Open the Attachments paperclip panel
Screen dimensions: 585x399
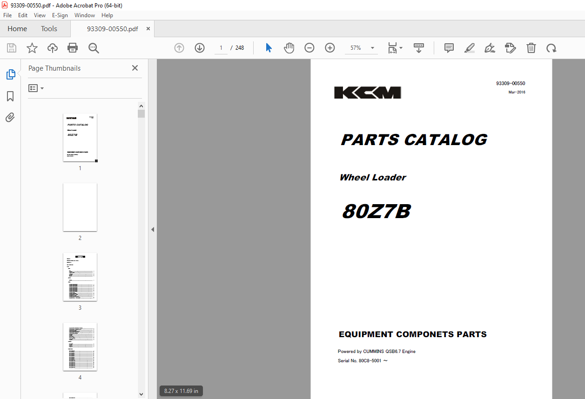[x=10, y=118]
